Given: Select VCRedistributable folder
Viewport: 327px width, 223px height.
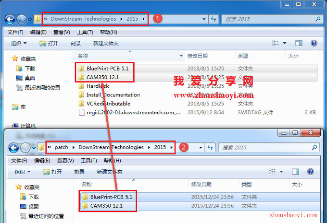Looking at the screenshot, I should pyautogui.click(x=108, y=104).
